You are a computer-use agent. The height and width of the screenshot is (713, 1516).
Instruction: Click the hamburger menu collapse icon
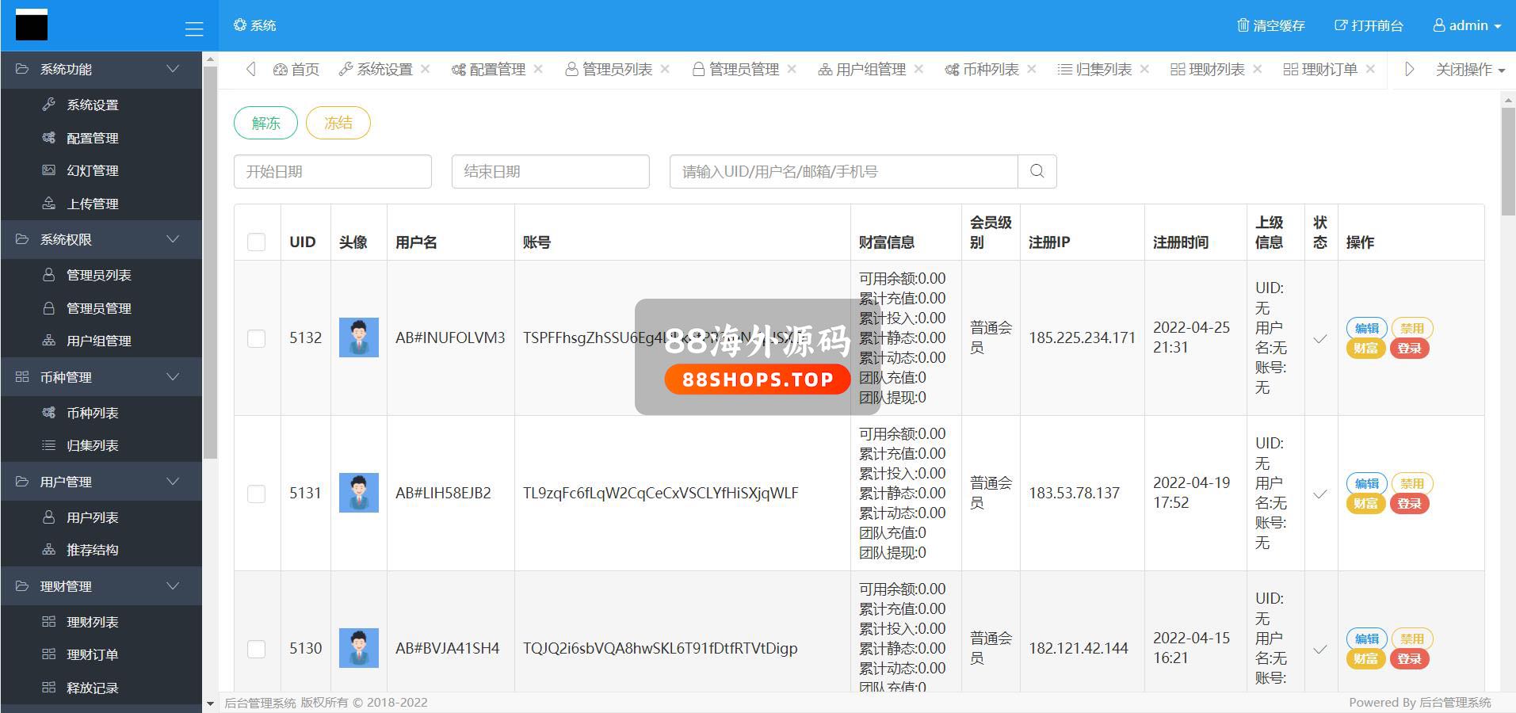click(193, 29)
